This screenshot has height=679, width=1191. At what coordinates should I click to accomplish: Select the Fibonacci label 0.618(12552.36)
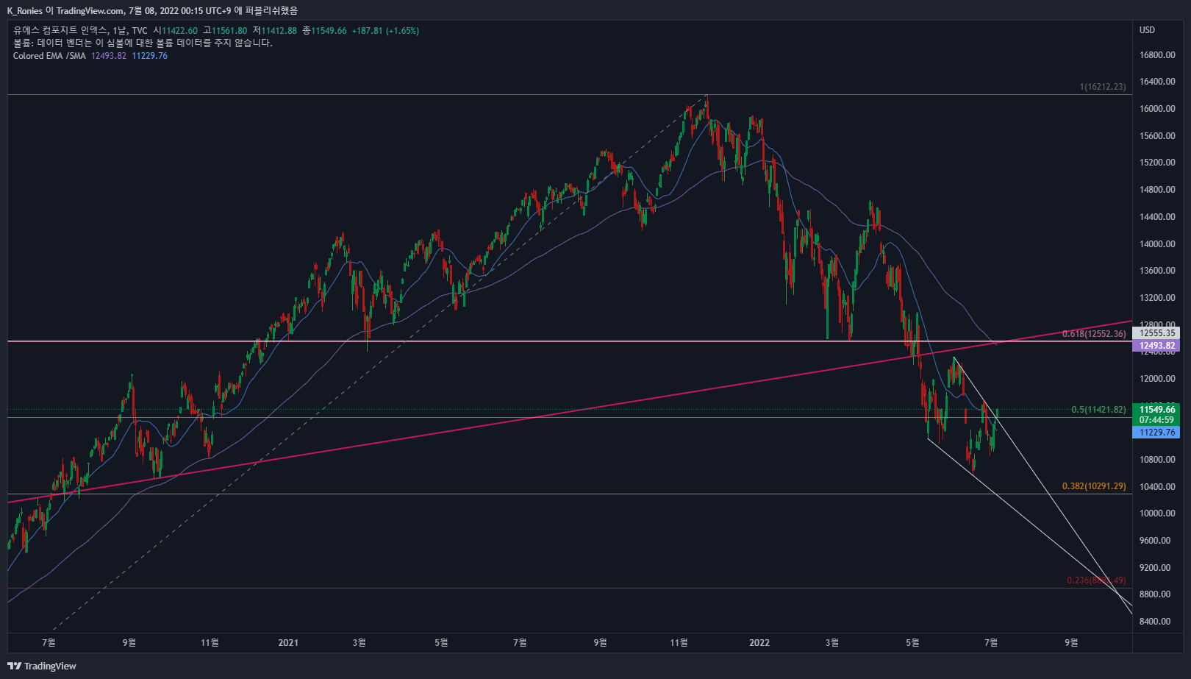coord(1094,334)
